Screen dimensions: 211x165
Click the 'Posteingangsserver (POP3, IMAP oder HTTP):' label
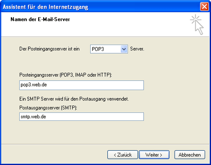pyautogui.click(x=66, y=75)
